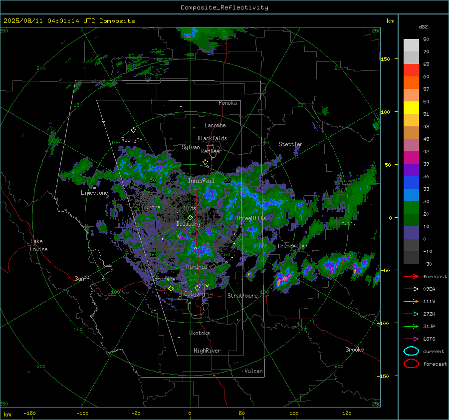Screen dimensions: 449x420
Task: Click the -100 label on right km axis
Action: pos(383,323)
